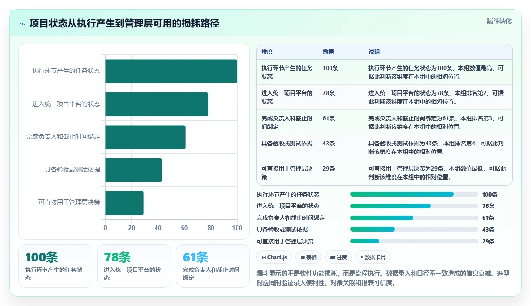
Task: Select the 数据卡片 chip
Action: tap(373, 257)
